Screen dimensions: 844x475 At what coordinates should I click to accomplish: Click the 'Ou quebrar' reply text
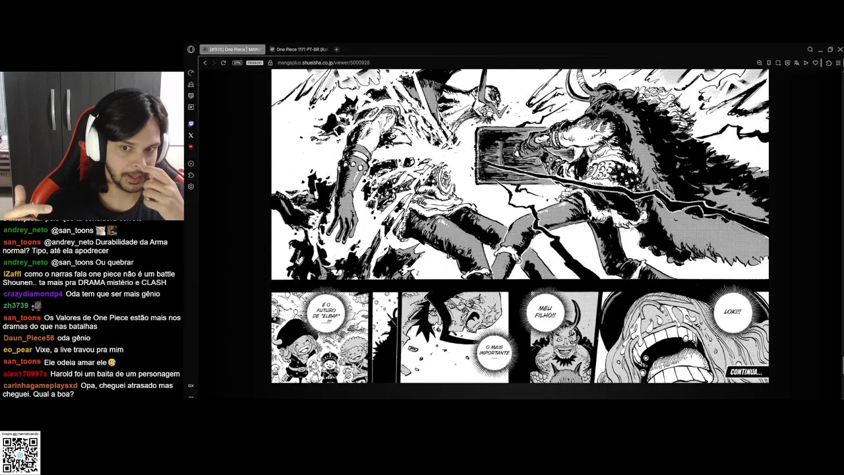pos(115,263)
